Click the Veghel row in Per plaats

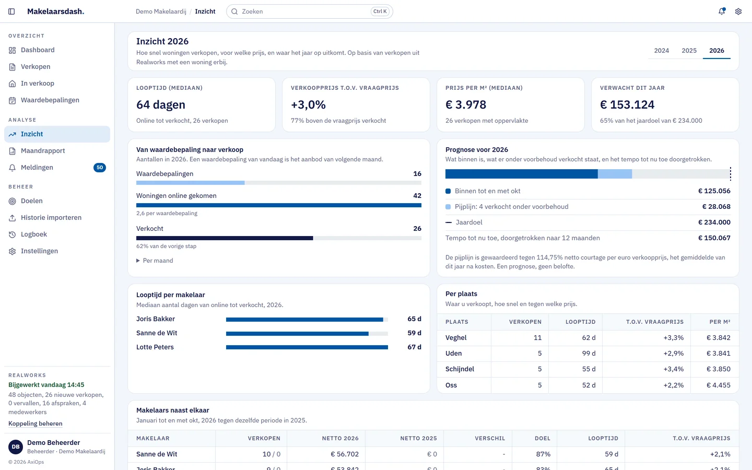tap(588, 338)
